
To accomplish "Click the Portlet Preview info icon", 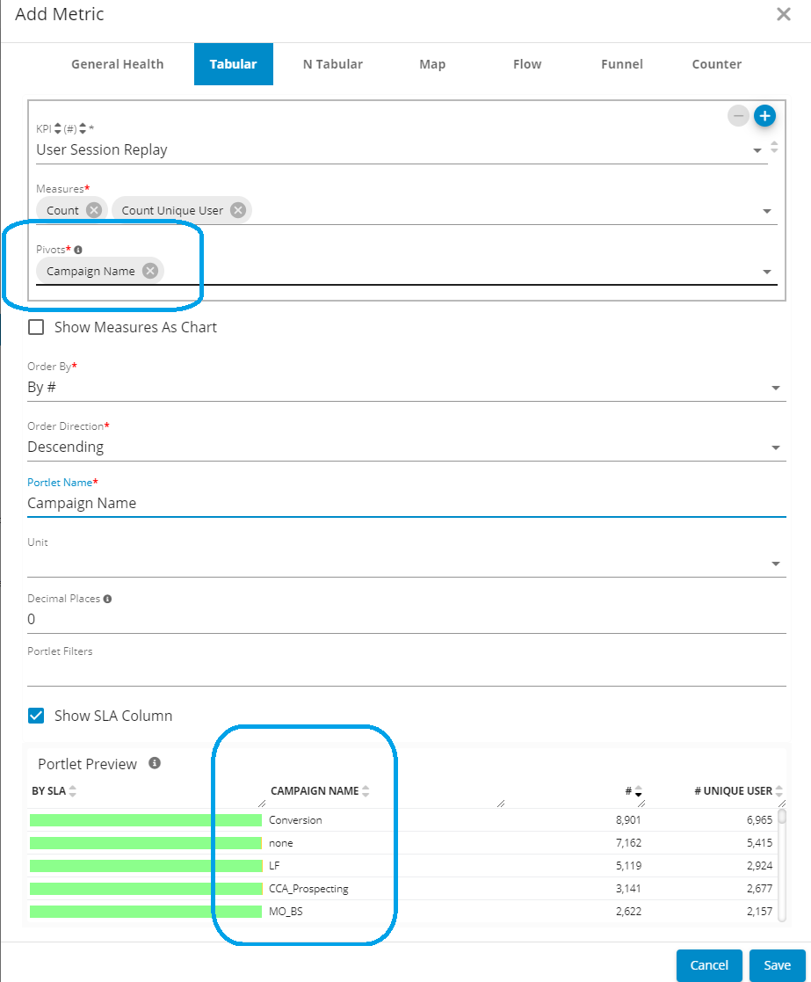I will [x=155, y=763].
